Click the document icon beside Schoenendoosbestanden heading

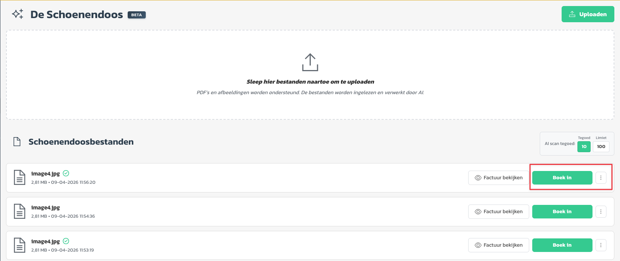point(17,142)
